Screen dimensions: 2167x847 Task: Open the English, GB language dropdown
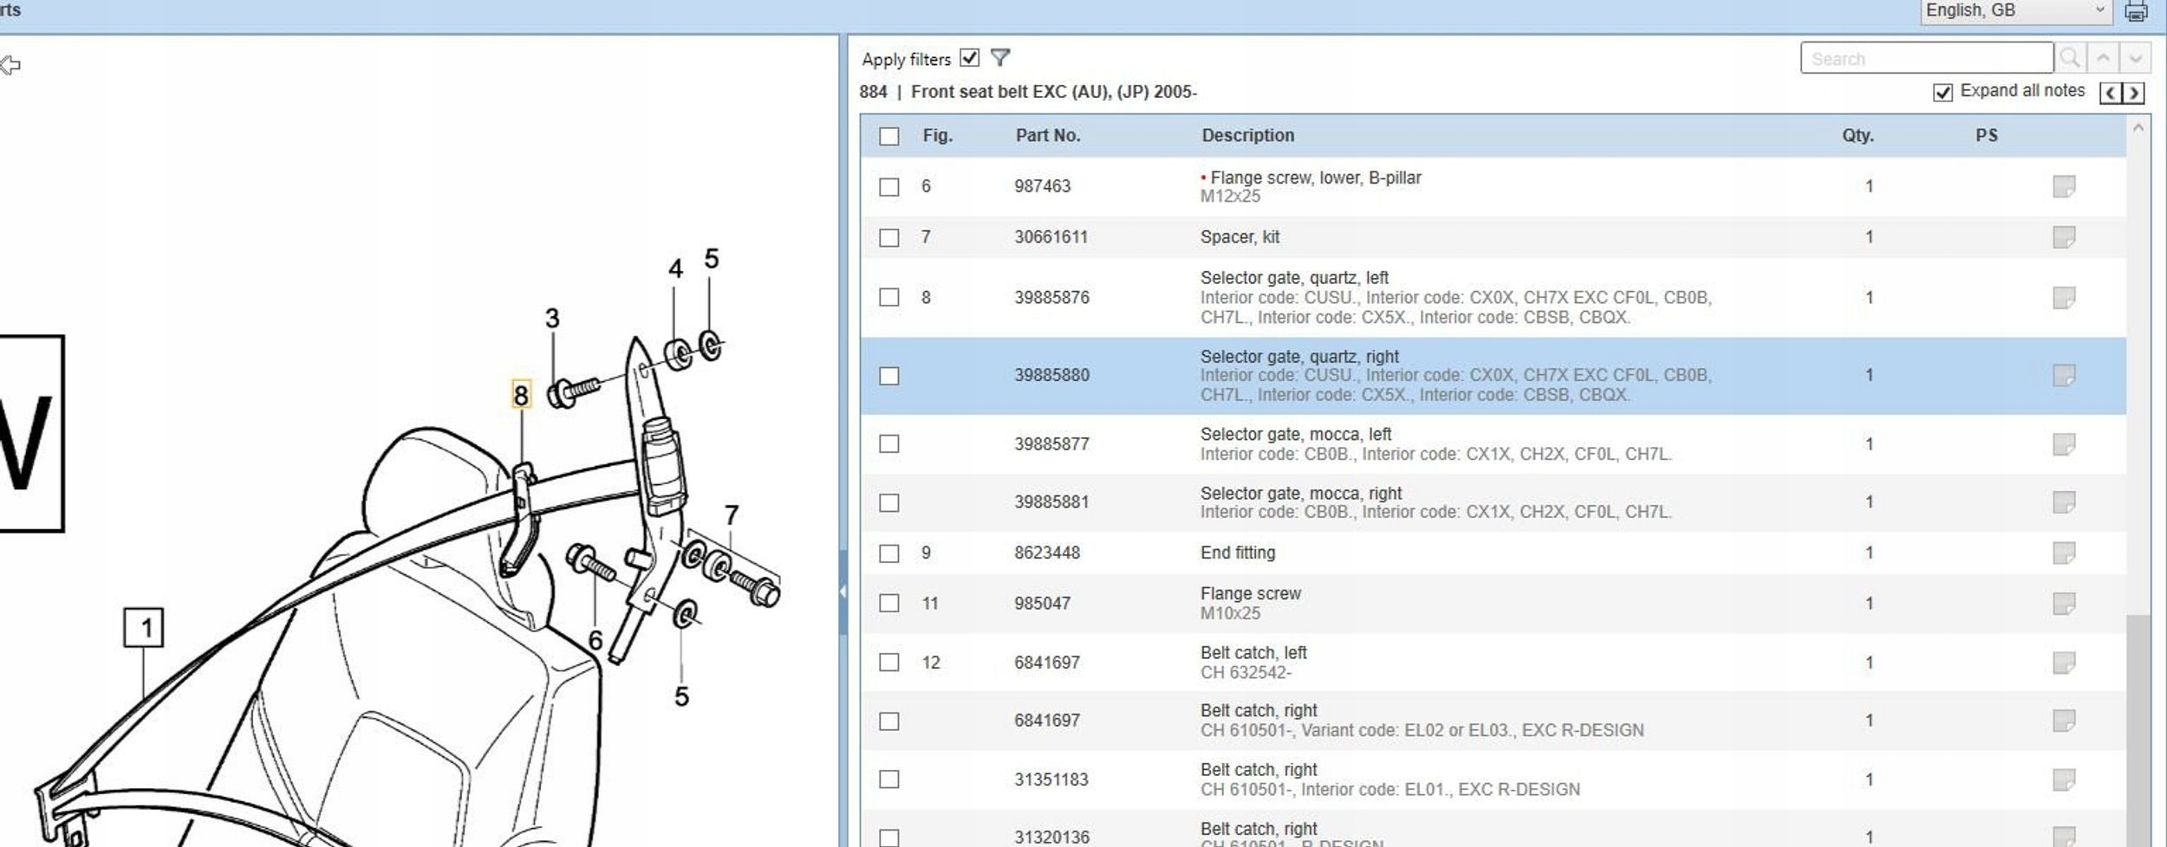click(x=2016, y=11)
